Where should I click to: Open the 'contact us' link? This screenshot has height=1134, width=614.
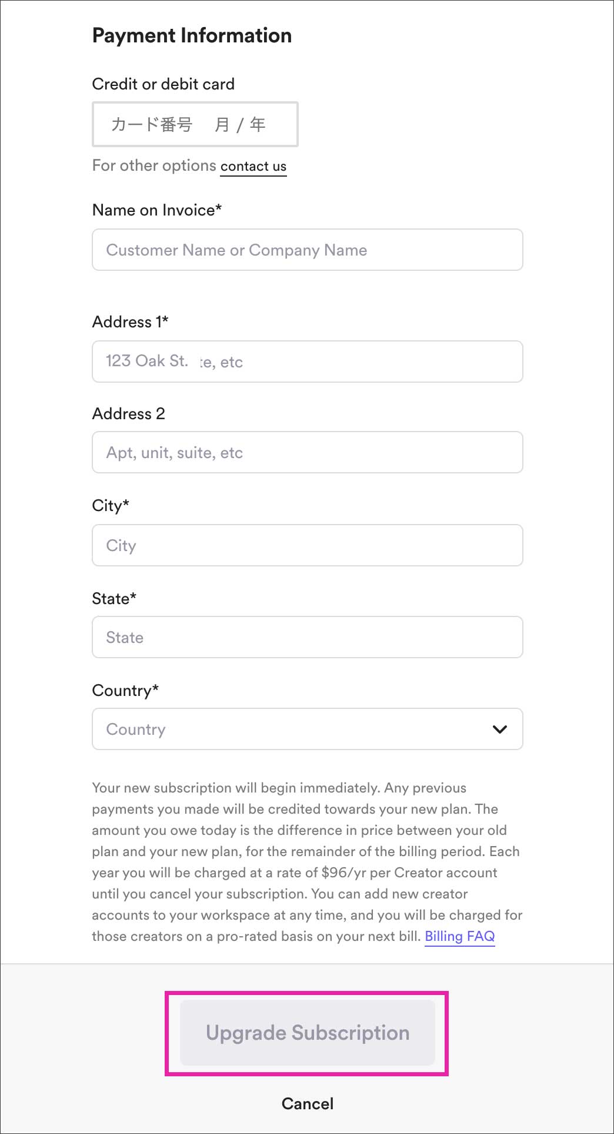[253, 167]
